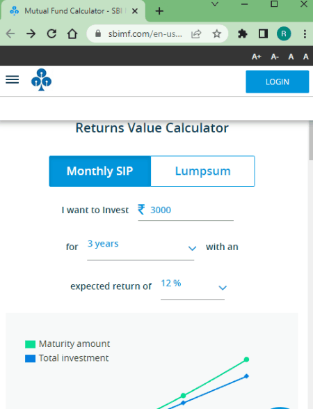Reload the page with the refresh icon
This screenshot has width=313, height=409.
tap(51, 33)
